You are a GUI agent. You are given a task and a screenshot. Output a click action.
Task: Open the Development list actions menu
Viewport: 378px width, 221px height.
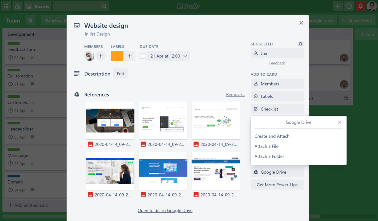point(346,34)
